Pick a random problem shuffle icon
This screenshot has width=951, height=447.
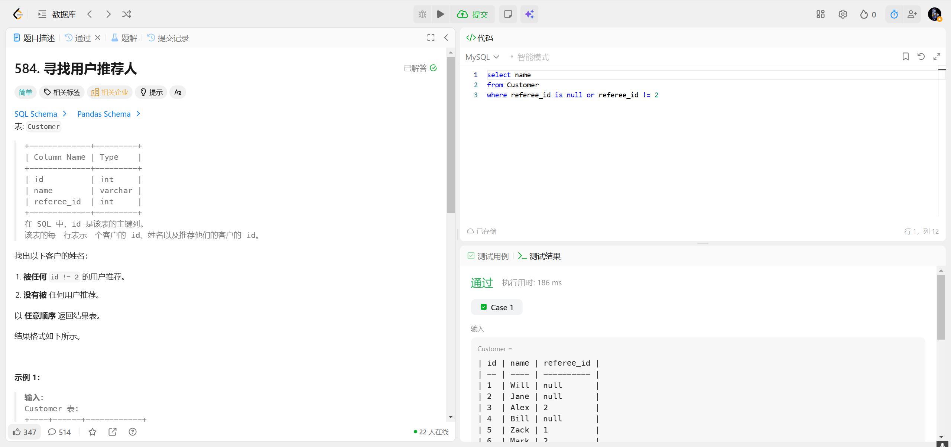coord(126,14)
